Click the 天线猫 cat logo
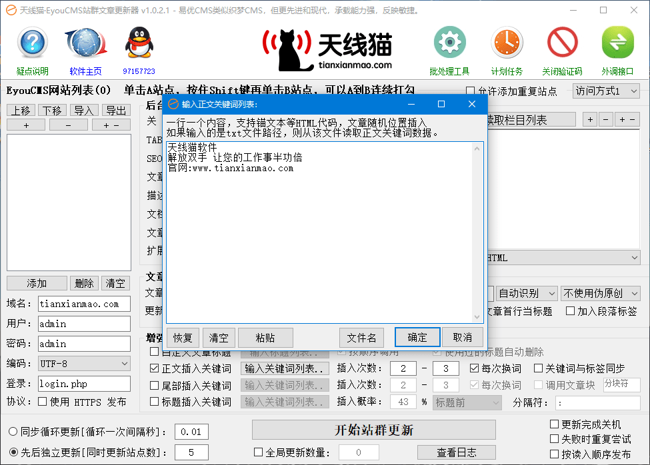This screenshot has height=465, width=650. [x=327, y=50]
